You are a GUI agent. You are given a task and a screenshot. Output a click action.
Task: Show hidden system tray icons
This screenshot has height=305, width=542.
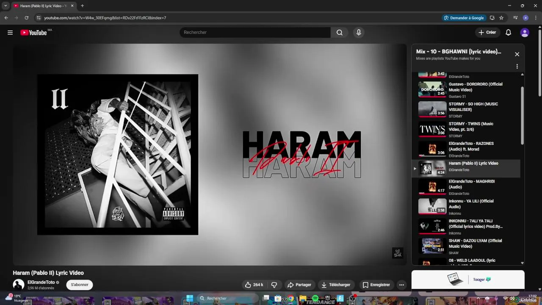click(478, 298)
